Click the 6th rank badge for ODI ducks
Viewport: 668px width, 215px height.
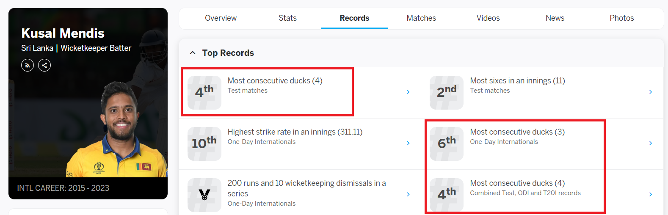[447, 143]
